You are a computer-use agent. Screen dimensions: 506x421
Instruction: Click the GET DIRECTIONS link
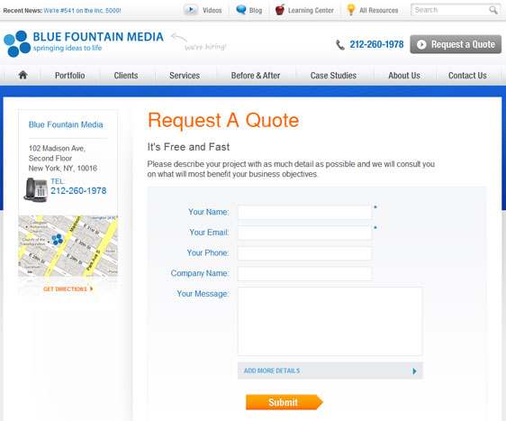click(65, 288)
